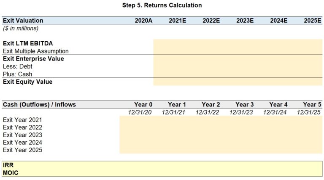Screen dimensions: 324x180
Task: Select the Exit Valuation header cell
Action: (23, 21)
